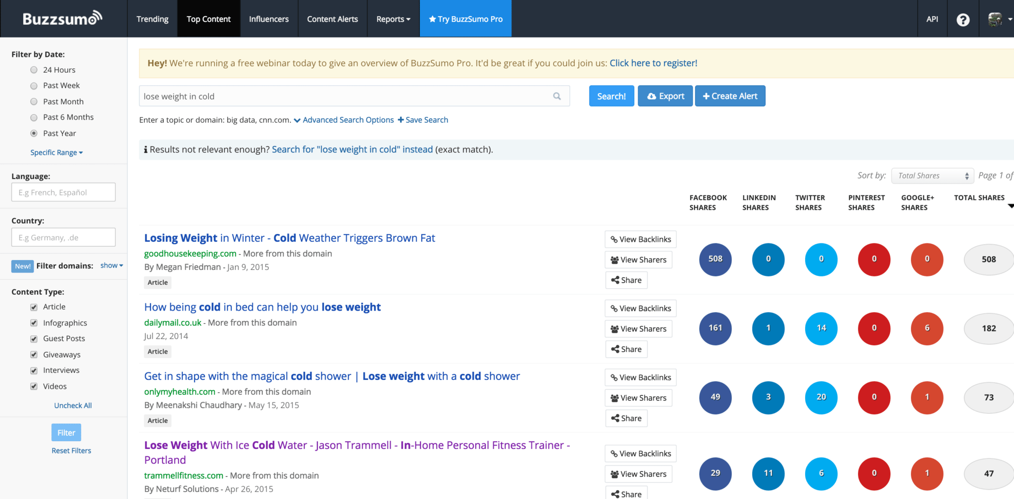
Task: Select the 24 Hours date filter
Action: 34,70
